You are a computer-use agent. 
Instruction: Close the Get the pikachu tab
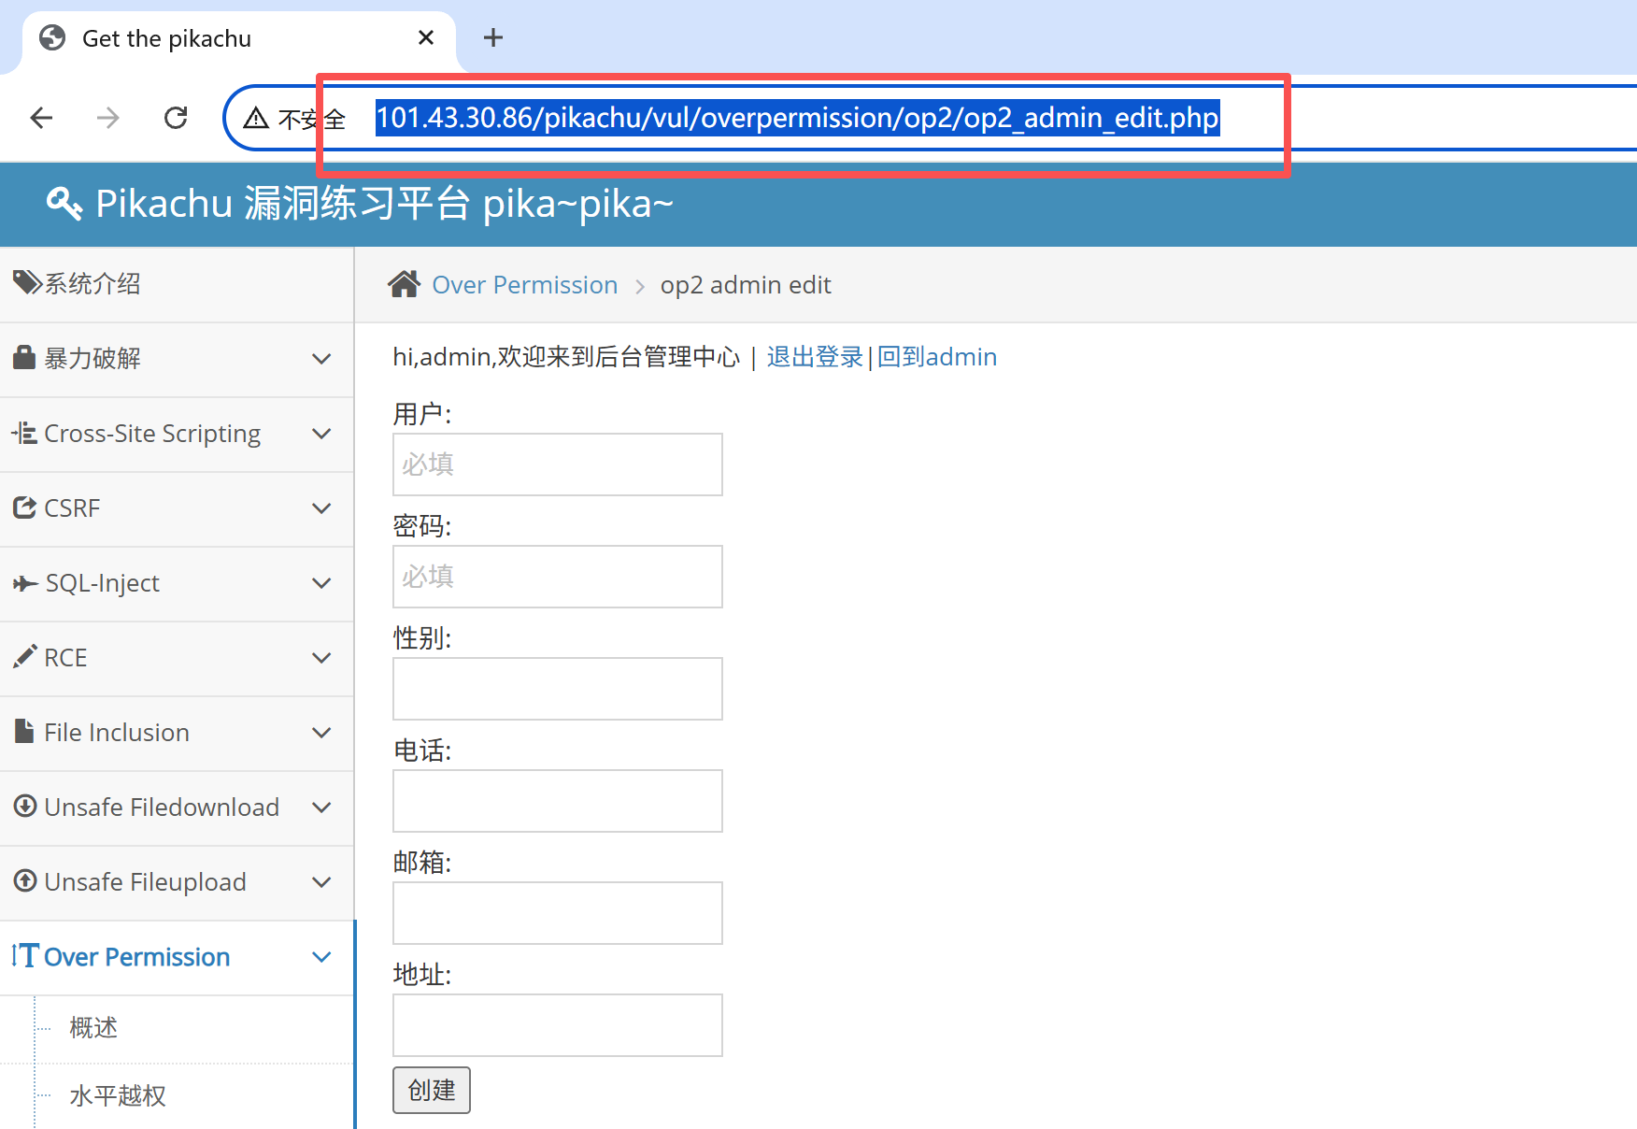426,37
